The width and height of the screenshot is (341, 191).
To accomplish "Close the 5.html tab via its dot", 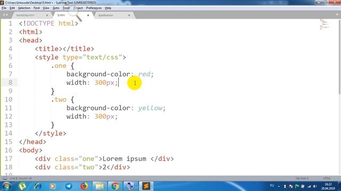I will pyautogui.click(x=88, y=15).
